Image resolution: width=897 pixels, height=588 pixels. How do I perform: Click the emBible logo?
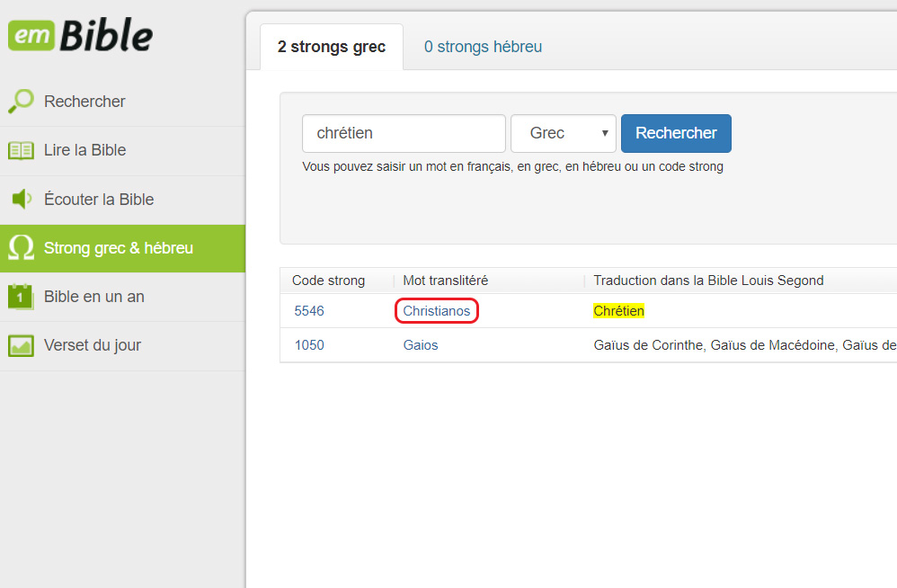point(81,35)
